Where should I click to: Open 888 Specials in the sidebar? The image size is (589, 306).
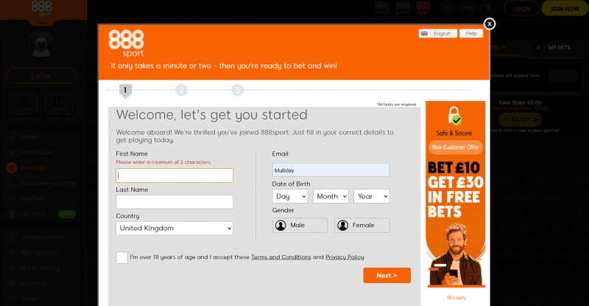tap(40, 253)
